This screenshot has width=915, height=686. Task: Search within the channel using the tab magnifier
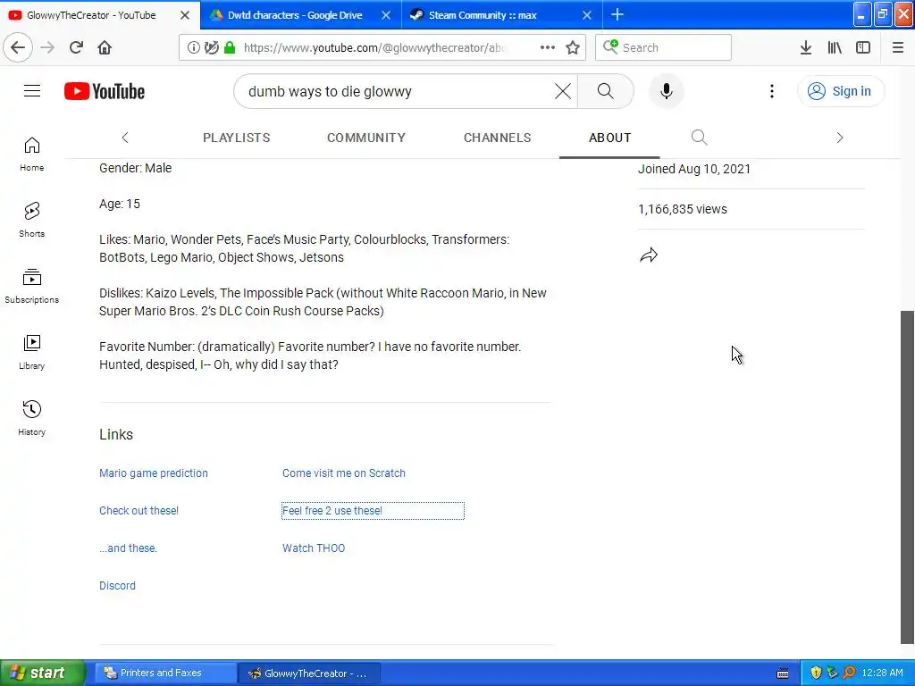[699, 138]
